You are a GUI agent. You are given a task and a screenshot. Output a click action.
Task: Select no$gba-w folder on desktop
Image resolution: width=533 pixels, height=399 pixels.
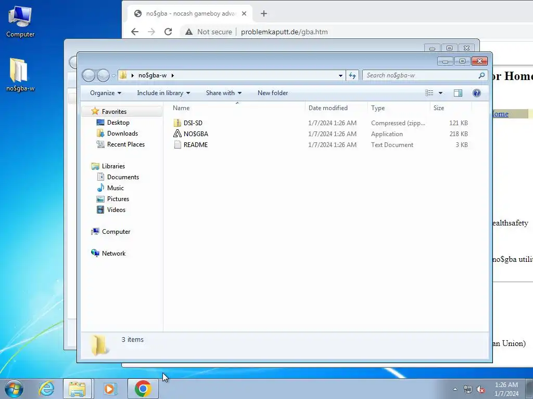[20, 75]
